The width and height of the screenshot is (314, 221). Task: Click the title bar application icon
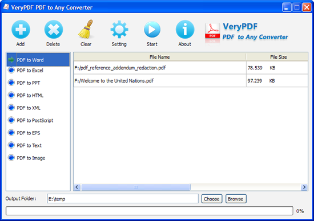click(x=6, y=7)
